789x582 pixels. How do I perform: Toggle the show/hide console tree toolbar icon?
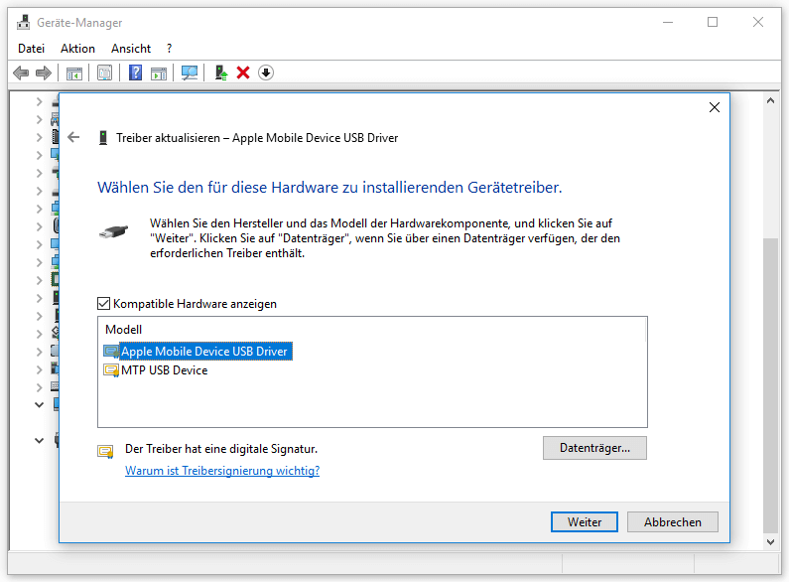click(74, 73)
